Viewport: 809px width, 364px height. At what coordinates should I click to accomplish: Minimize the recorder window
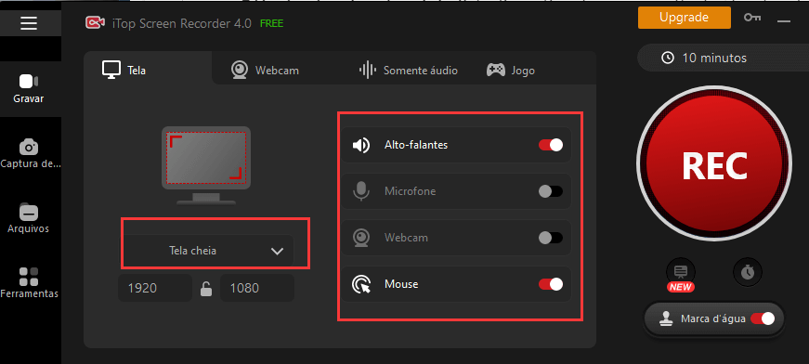point(784,20)
